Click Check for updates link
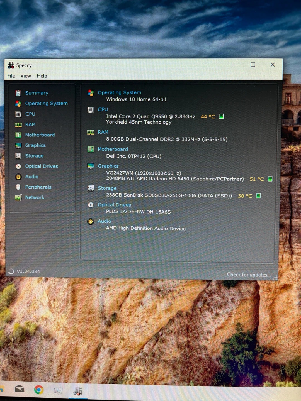The image size is (301, 401). tap(249, 275)
